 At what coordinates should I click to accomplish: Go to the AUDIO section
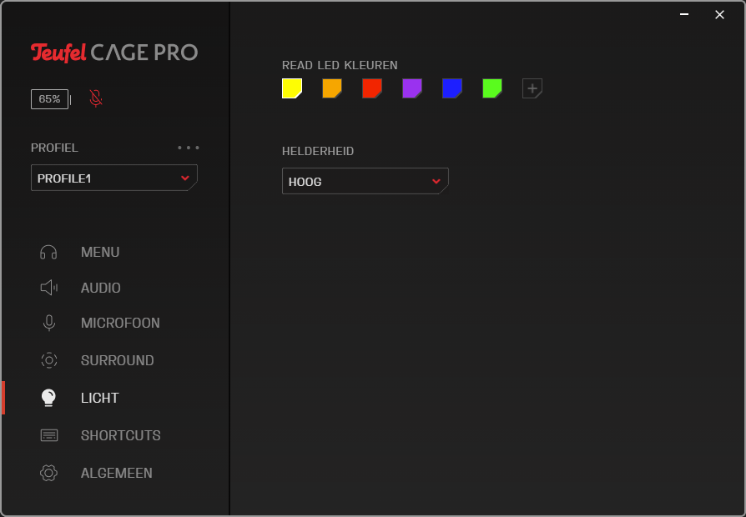click(x=100, y=288)
